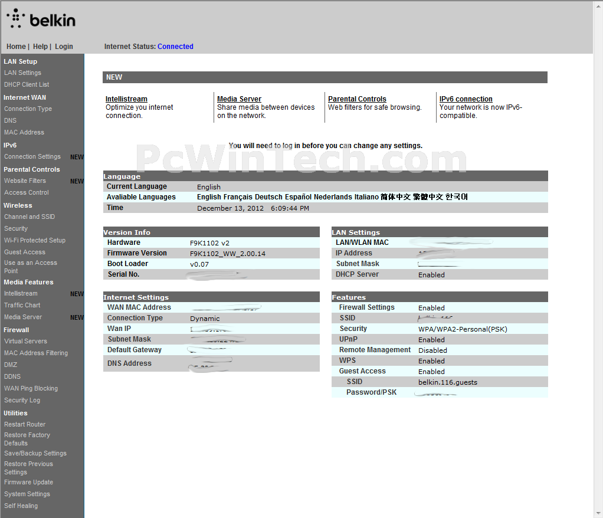603x518 pixels.
Task: Click the Media Server link in the NEW panel
Action: 239,99
